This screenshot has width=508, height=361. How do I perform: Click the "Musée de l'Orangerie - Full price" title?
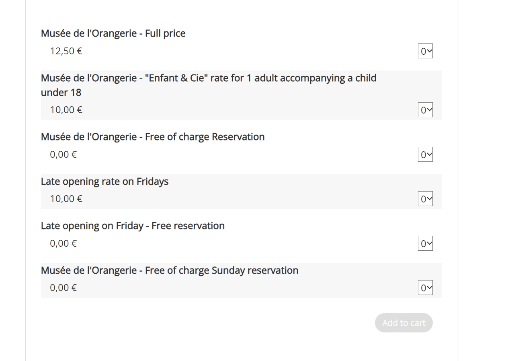pyautogui.click(x=113, y=33)
